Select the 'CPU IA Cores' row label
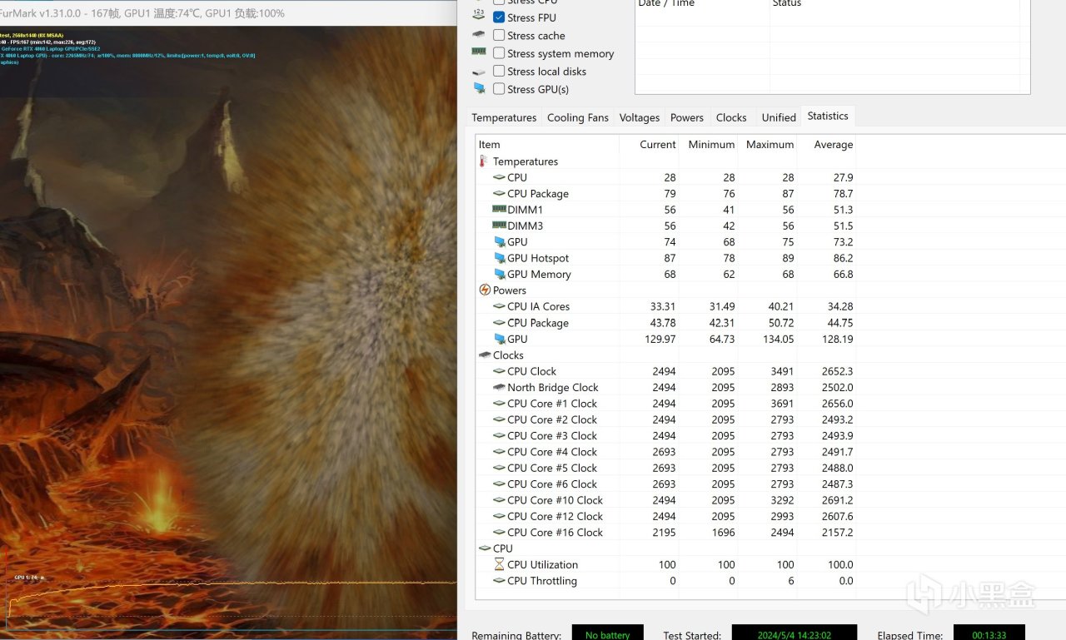Viewport: 1066px width, 640px height. pyautogui.click(x=538, y=306)
